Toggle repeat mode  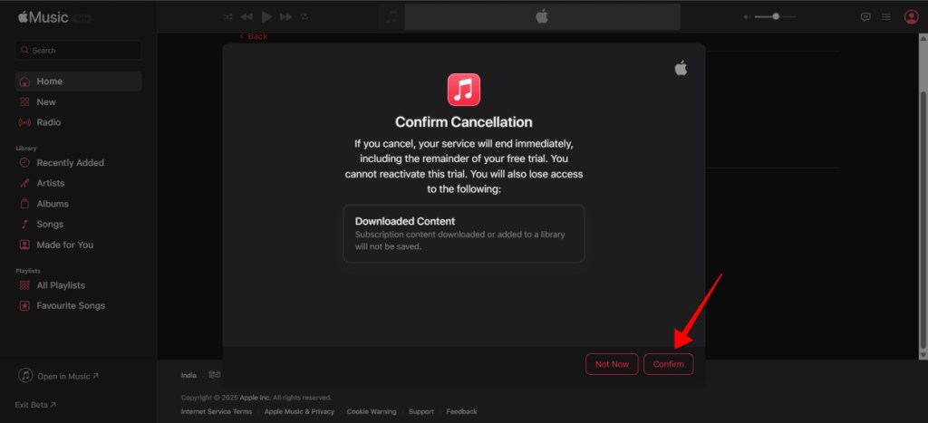coord(304,17)
